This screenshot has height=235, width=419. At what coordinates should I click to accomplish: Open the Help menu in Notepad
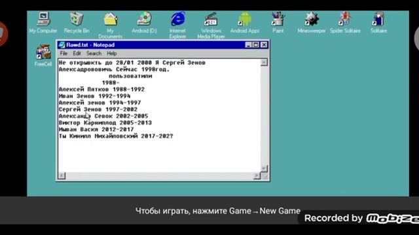coord(112,54)
